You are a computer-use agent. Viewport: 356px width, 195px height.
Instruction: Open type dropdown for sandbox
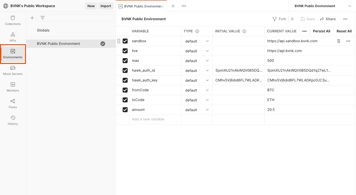click(197, 41)
